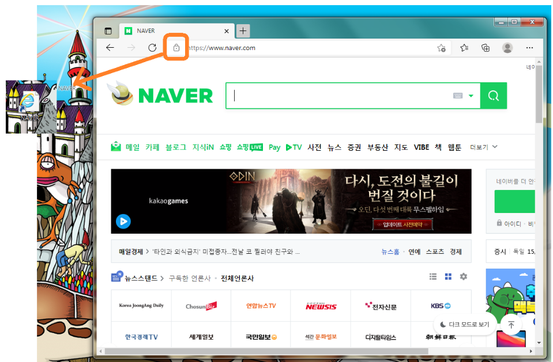Open 지식iN service link
553x362 pixels.
pyautogui.click(x=203, y=147)
